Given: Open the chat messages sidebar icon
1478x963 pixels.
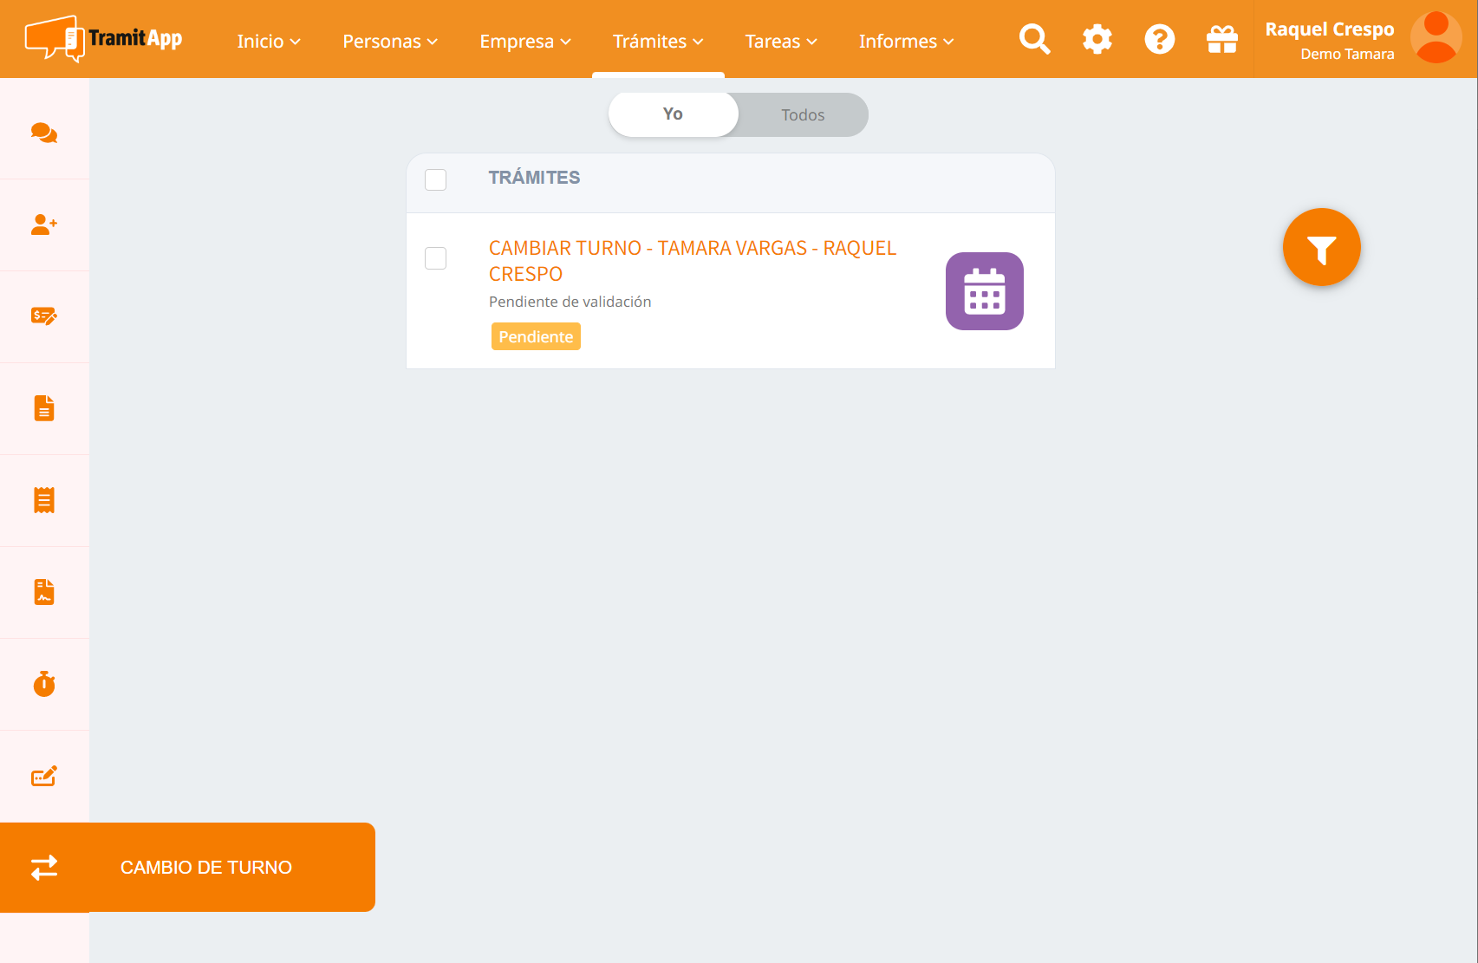Looking at the screenshot, I should 44,133.
